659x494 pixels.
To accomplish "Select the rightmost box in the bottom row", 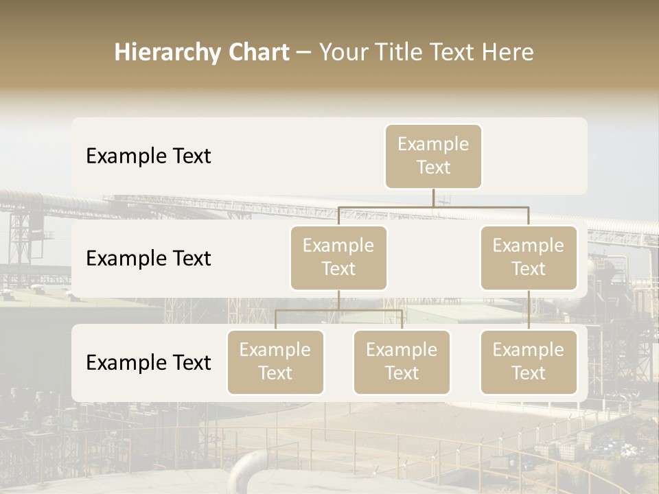I will pyautogui.click(x=529, y=362).
